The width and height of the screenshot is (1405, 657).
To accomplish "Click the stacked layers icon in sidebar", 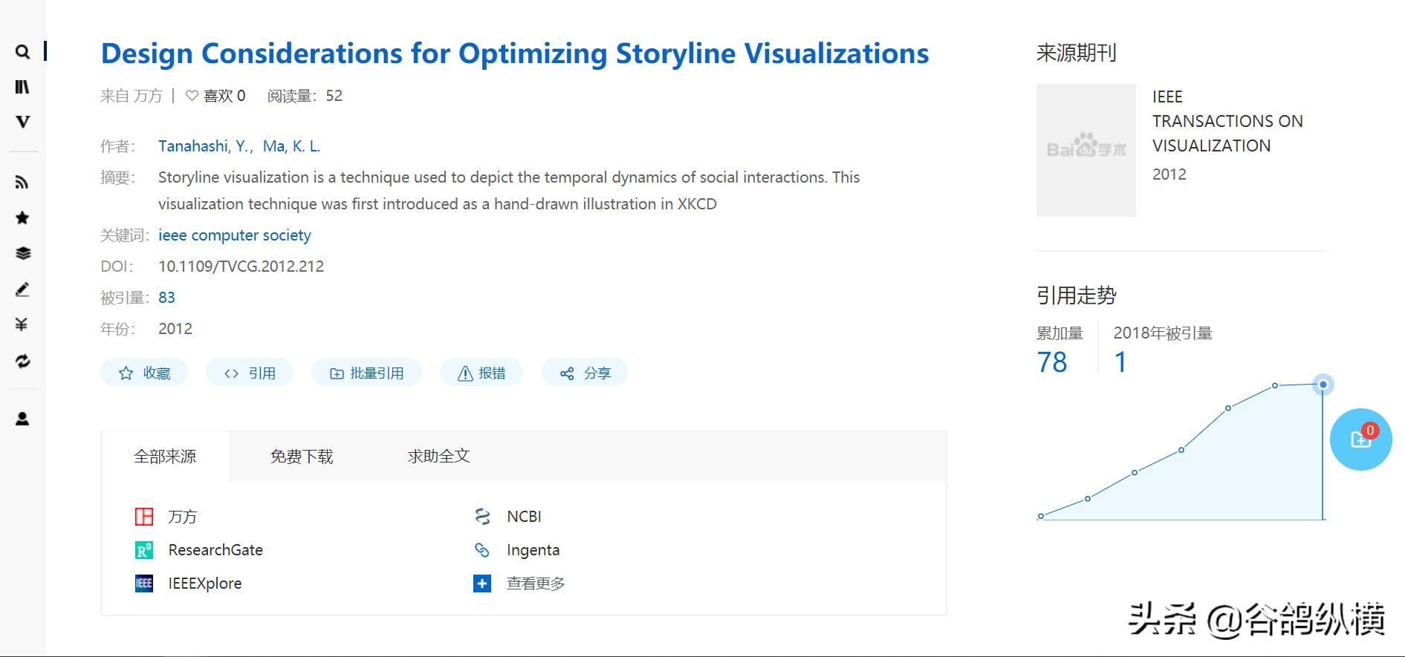I will coord(23,253).
